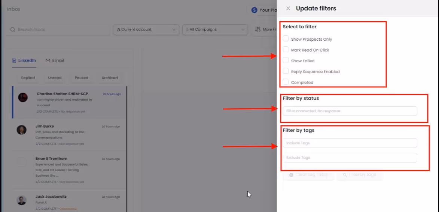The image size is (439, 212).
Task: Click the All Campaigns drop icon
Action: pyautogui.click(x=187, y=29)
